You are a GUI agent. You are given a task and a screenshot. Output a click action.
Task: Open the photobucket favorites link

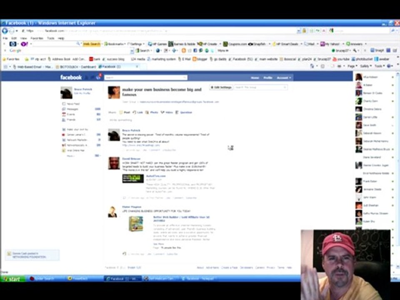[362, 59]
